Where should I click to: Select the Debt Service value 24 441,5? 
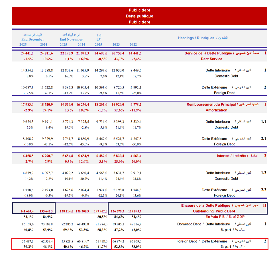tap(27, 53)
